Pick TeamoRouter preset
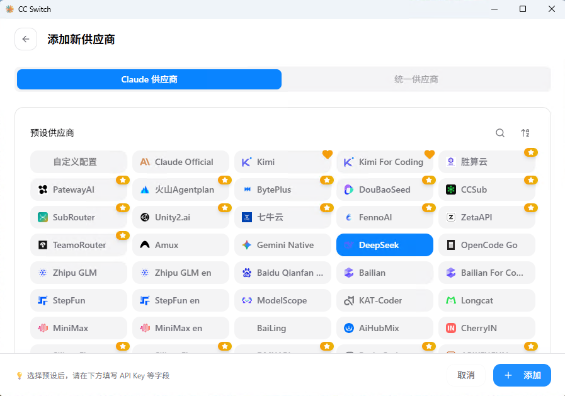Image resolution: width=565 pixels, height=396 pixels. point(79,245)
